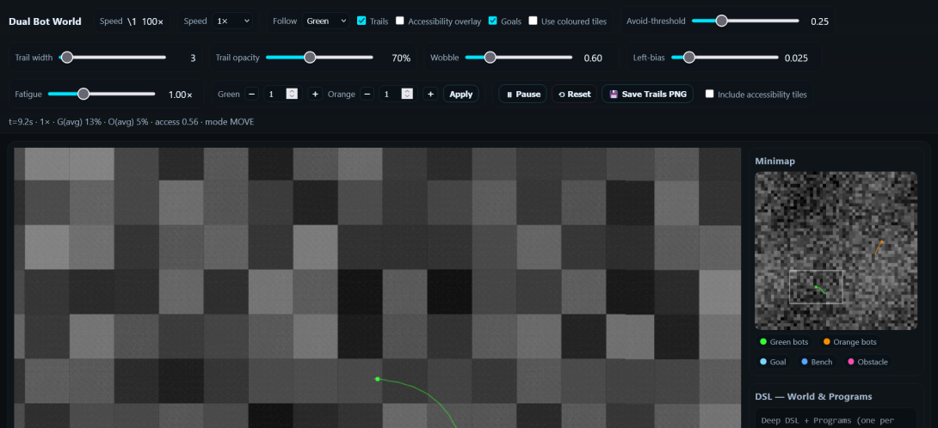The image size is (938, 428).
Task: Increase the Green bot count with plus
Action: tap(315, 94)
